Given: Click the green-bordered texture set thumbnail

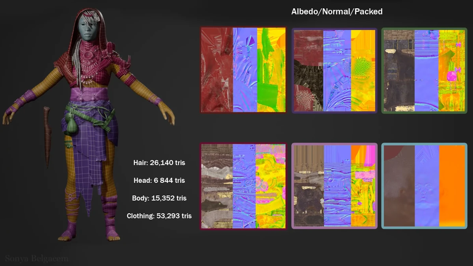Looking at the screenshot, I should 424,70.
